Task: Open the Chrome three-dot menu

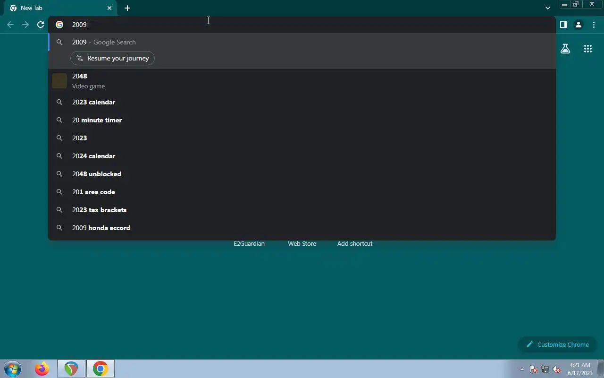Action: pyautogui.click(x=594, y=25)
